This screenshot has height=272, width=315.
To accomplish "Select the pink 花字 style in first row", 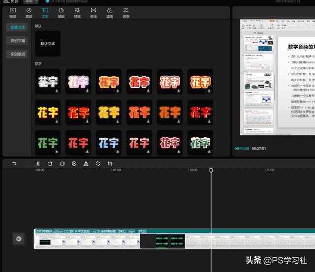I will point(78,82).
